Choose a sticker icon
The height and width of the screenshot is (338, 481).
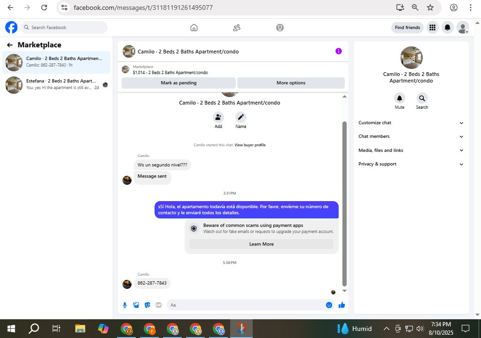[147, 305]
